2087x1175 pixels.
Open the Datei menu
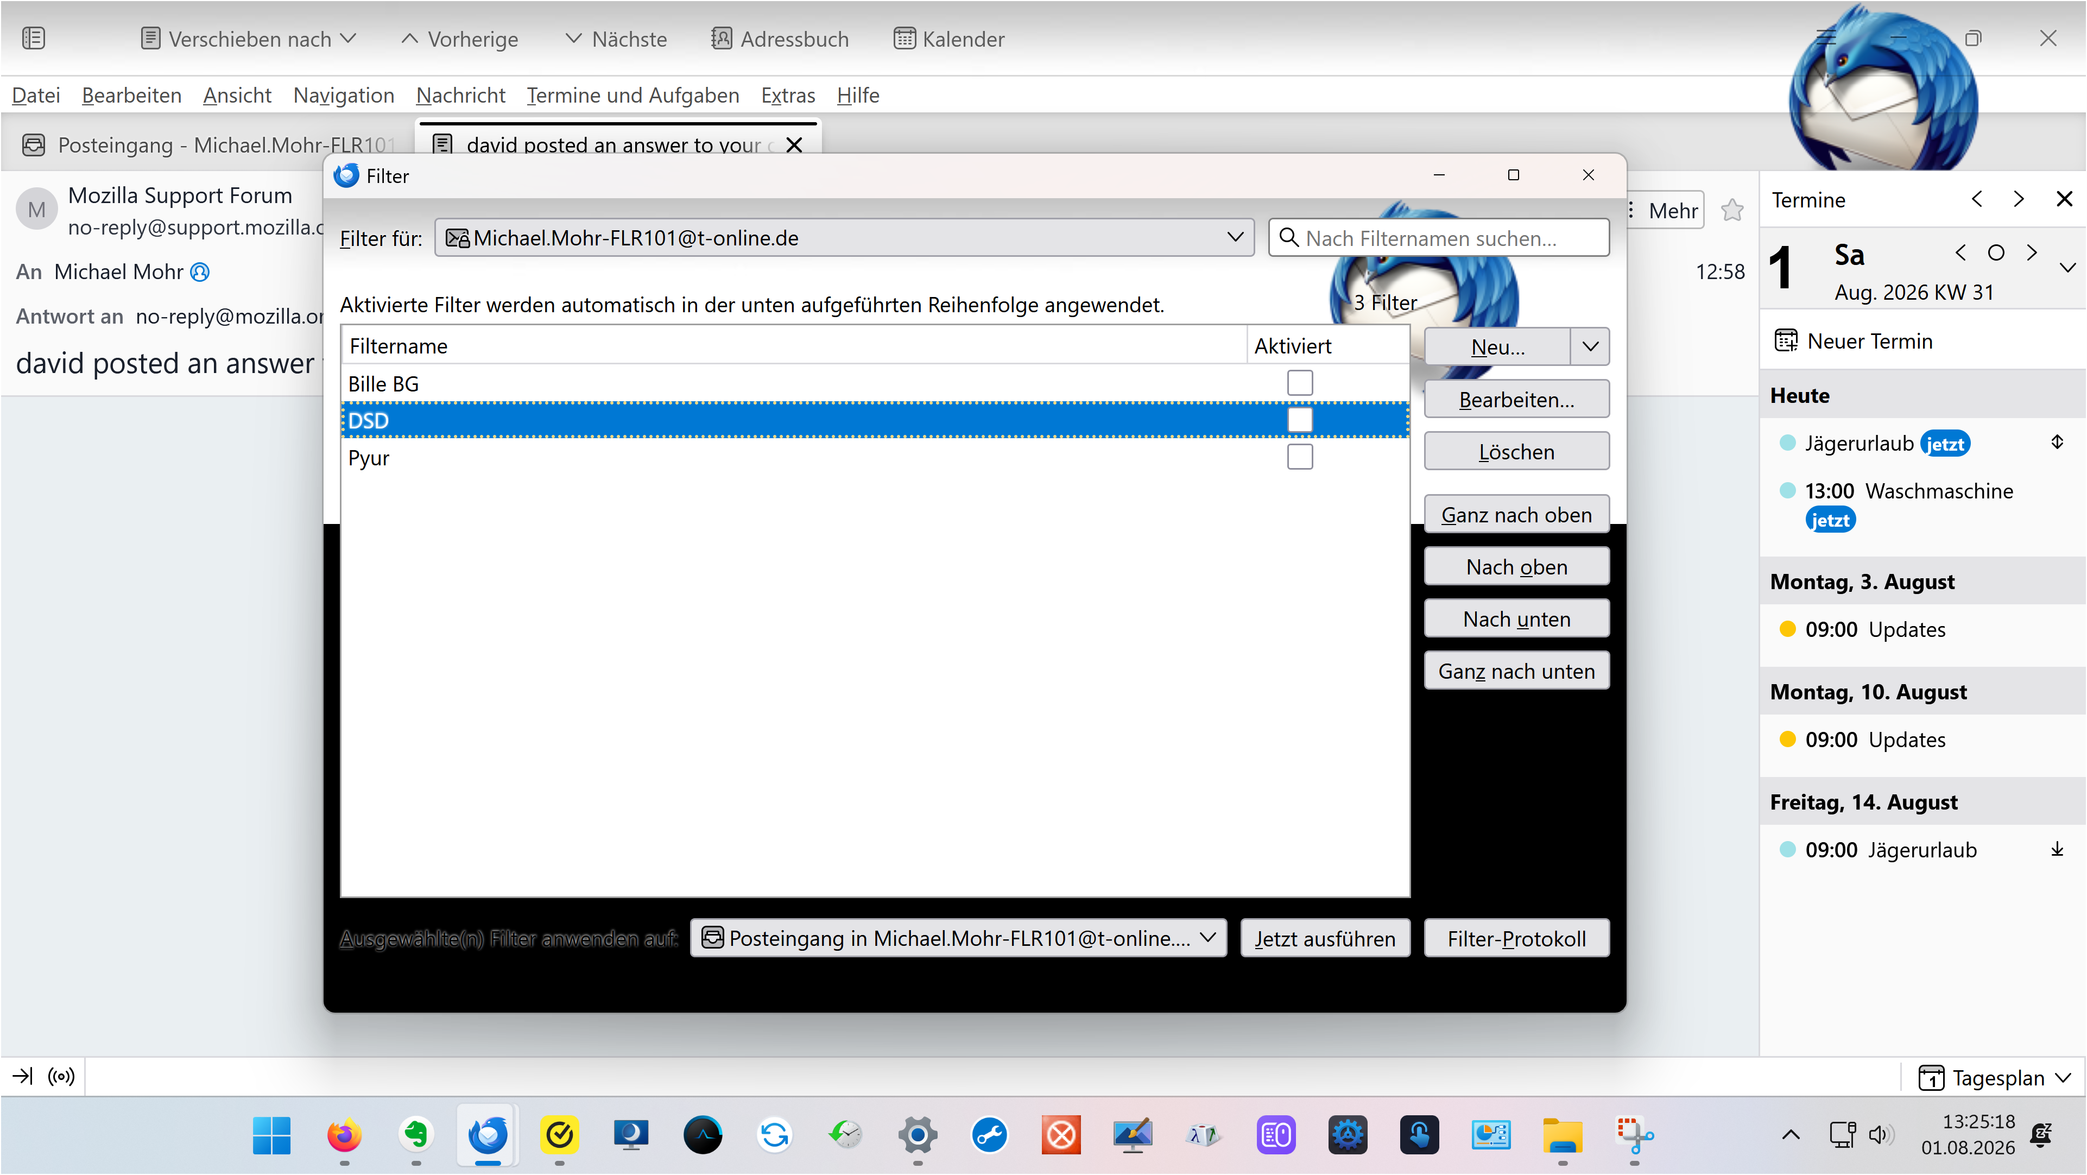[x=36, y=96]
